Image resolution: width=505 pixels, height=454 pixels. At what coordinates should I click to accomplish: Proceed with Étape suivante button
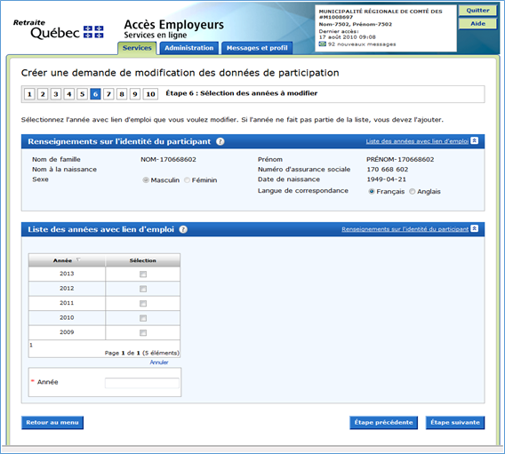(455, 423)
